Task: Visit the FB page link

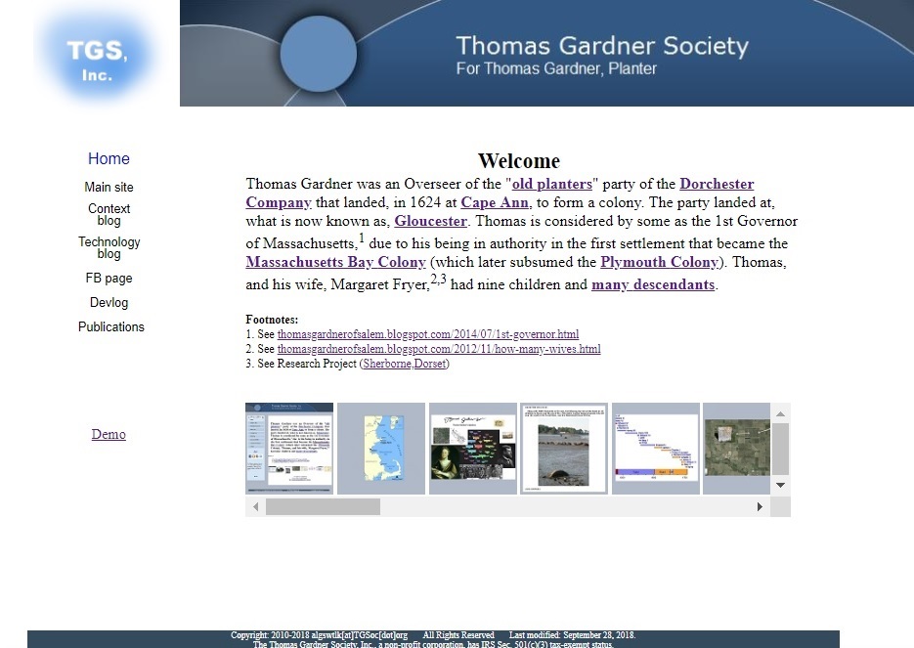Action: [x=109, y=278]
